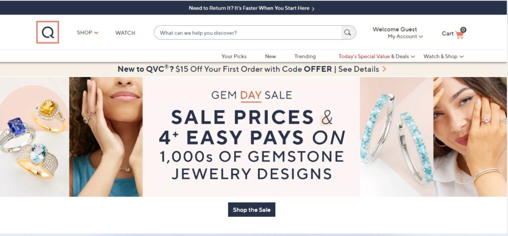Focus the product search input field
The image size is (508, 236).
pos(248,33)
